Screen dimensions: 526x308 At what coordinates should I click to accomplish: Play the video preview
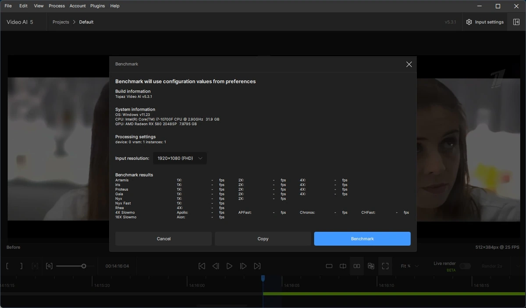coord(229,266)
